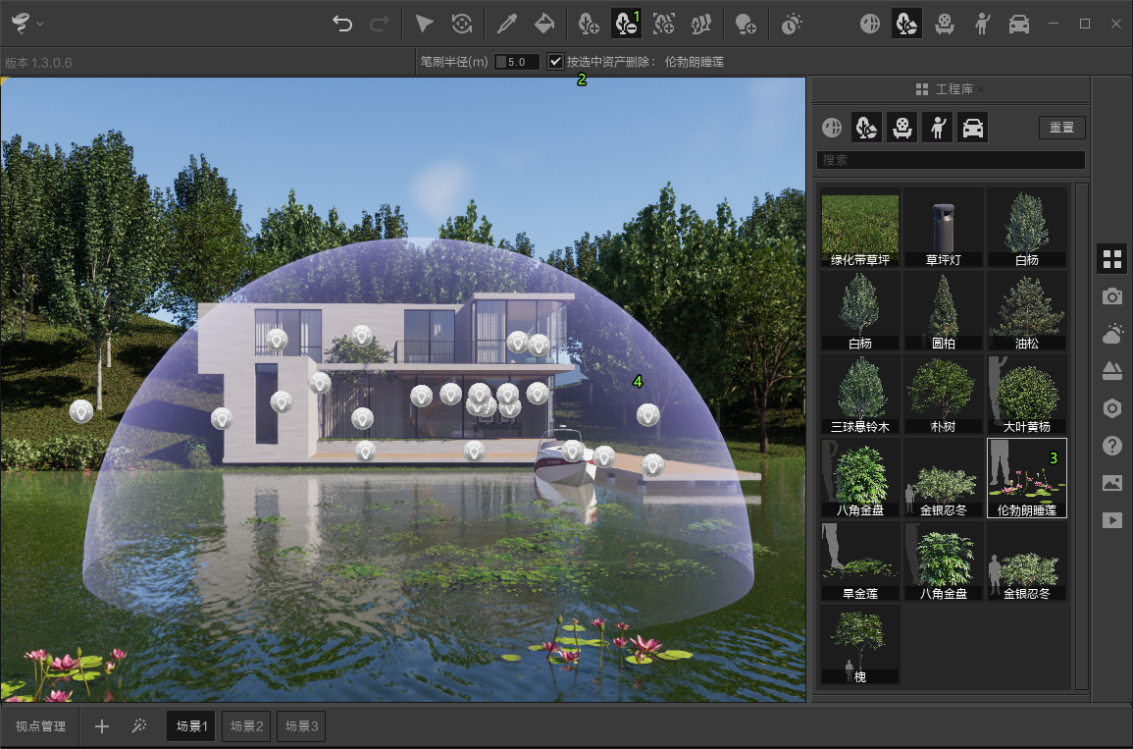This screenshot has height=749, width=1133.
Task: Click the add light bulb tool
Action: (x=746, y=24)
